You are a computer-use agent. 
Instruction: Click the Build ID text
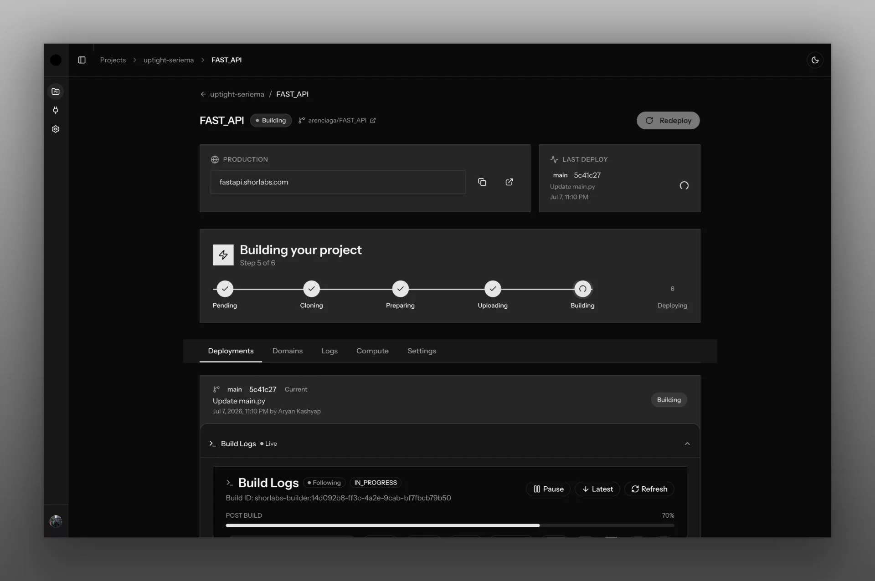pyautogui.click(x=338, y=498)
